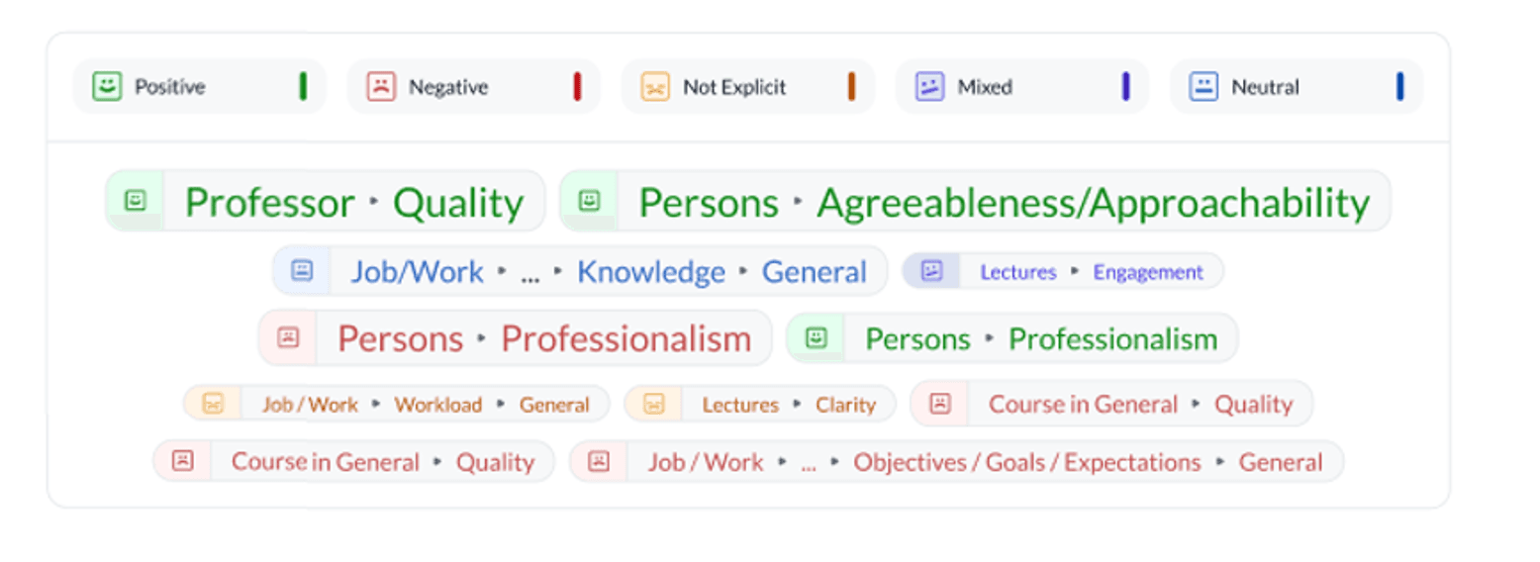Click the smiley icon on green Persons Professionalism tag

[816, 338]
